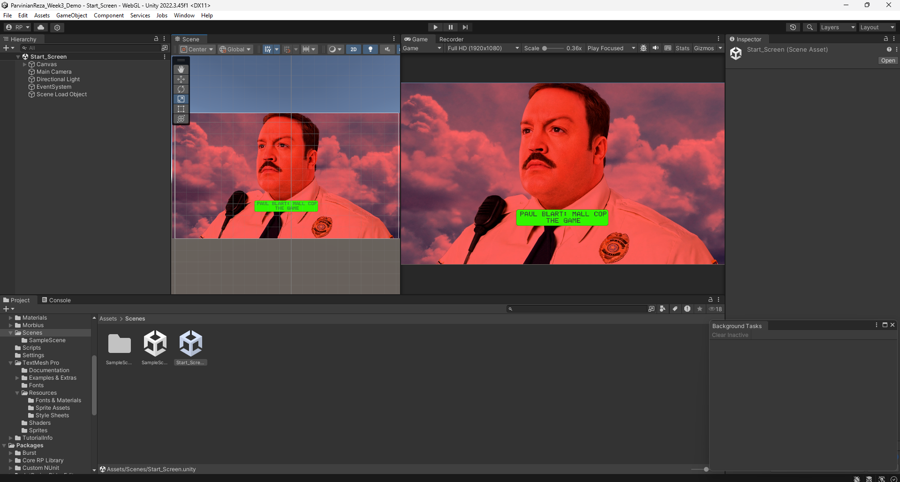Select the Move tool in Scene overlay
Viewport: 900px width, 482px height.
pyautogui.click(x=181, y=79)
